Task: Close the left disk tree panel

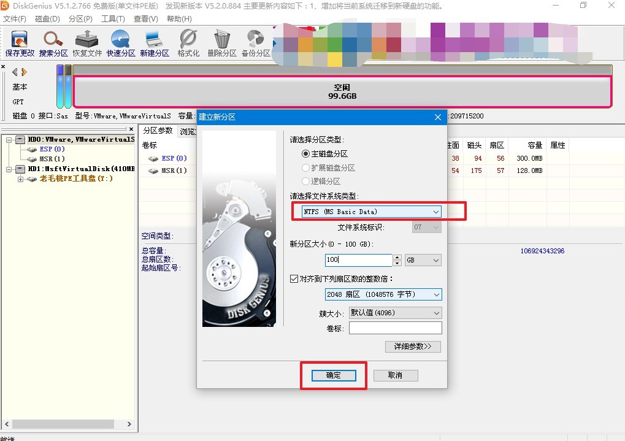Action: (x=131, y=129)
